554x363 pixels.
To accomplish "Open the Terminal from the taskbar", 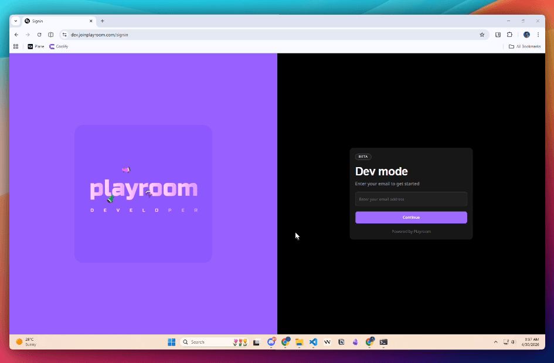I will point(383,342).
